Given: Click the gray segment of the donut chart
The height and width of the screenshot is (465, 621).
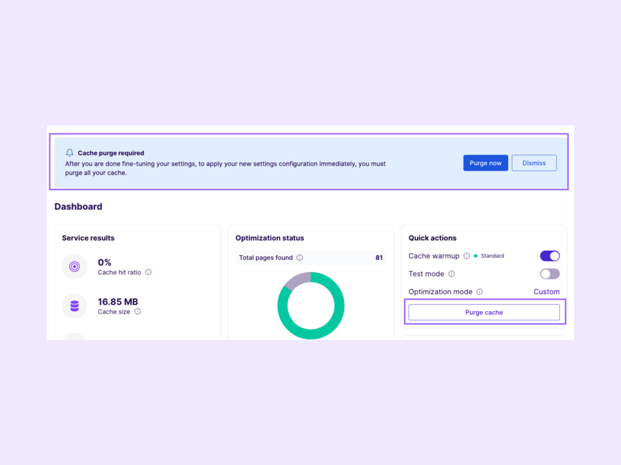Looking at the screenshot, I should pos(298,279).
